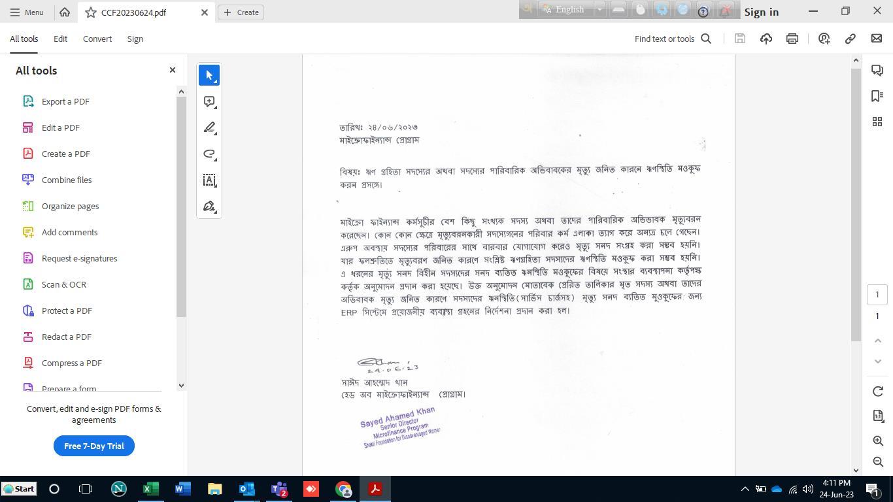Choose the fill and sign pen tool
This screenshot has height=502, width=893.
[209, 206]
